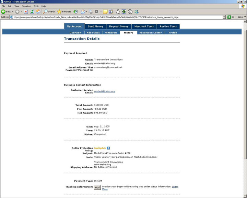Launch the AIM running man icon
The image size is (247, 198).
click(118, 12)
